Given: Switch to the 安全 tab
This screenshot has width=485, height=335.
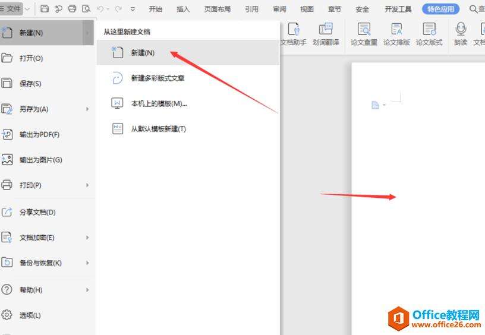Looking at the screenshot, I should click(x=362, y=10).
